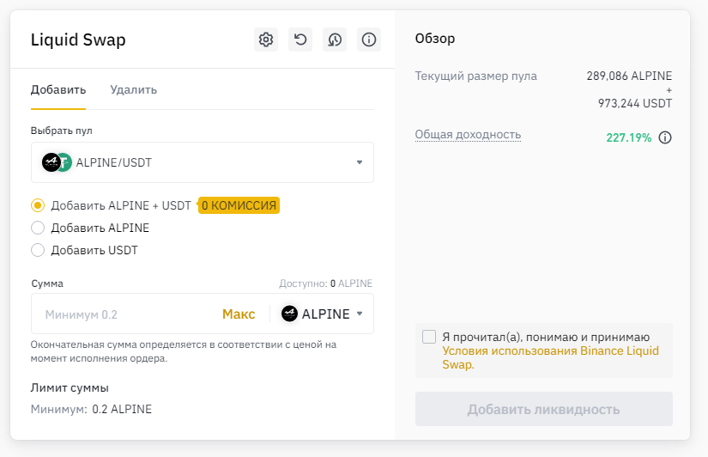Click the Макс button
Viewport: 708px width, 457px height.
239,314
